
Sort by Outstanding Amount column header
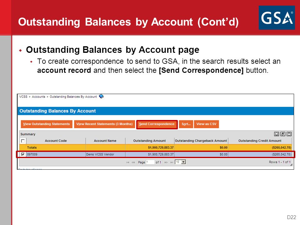(149, 141)
